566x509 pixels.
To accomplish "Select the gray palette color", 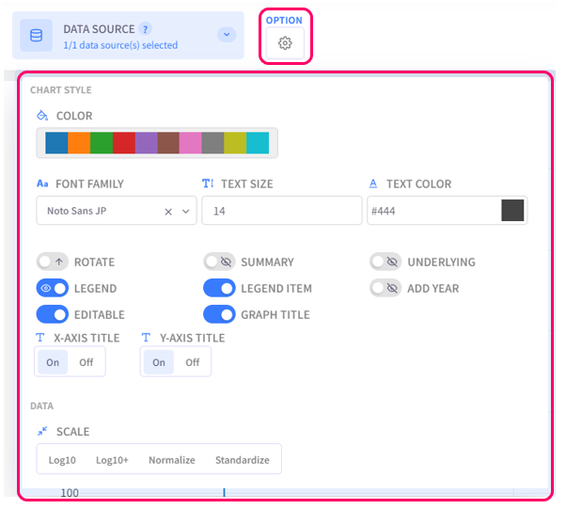I will click(x=213, y=143).
